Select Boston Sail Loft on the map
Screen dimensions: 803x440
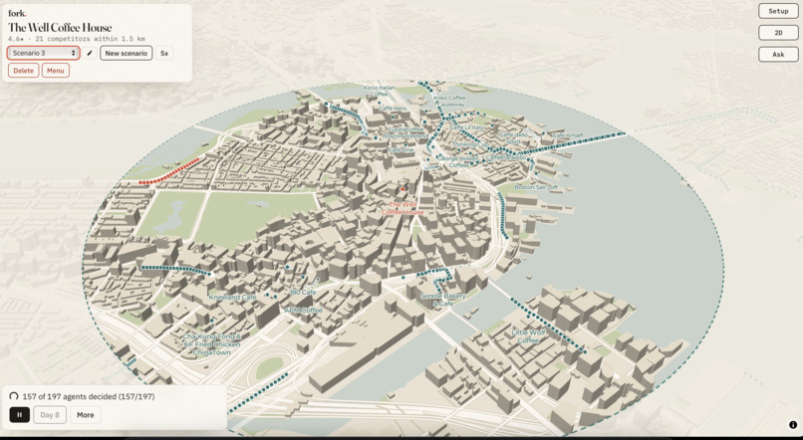536,187
